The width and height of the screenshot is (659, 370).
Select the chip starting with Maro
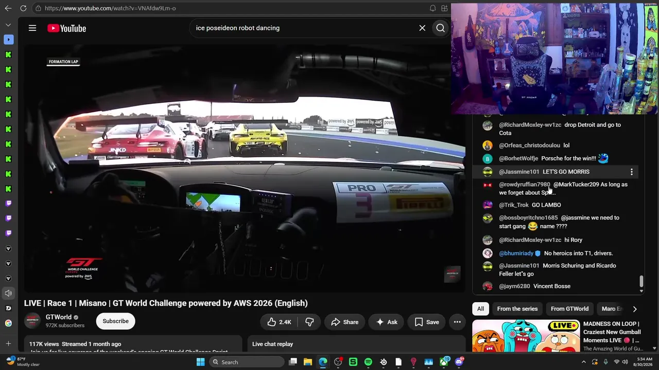612,309
